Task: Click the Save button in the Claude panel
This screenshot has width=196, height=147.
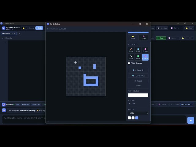Action: point(162,104)
